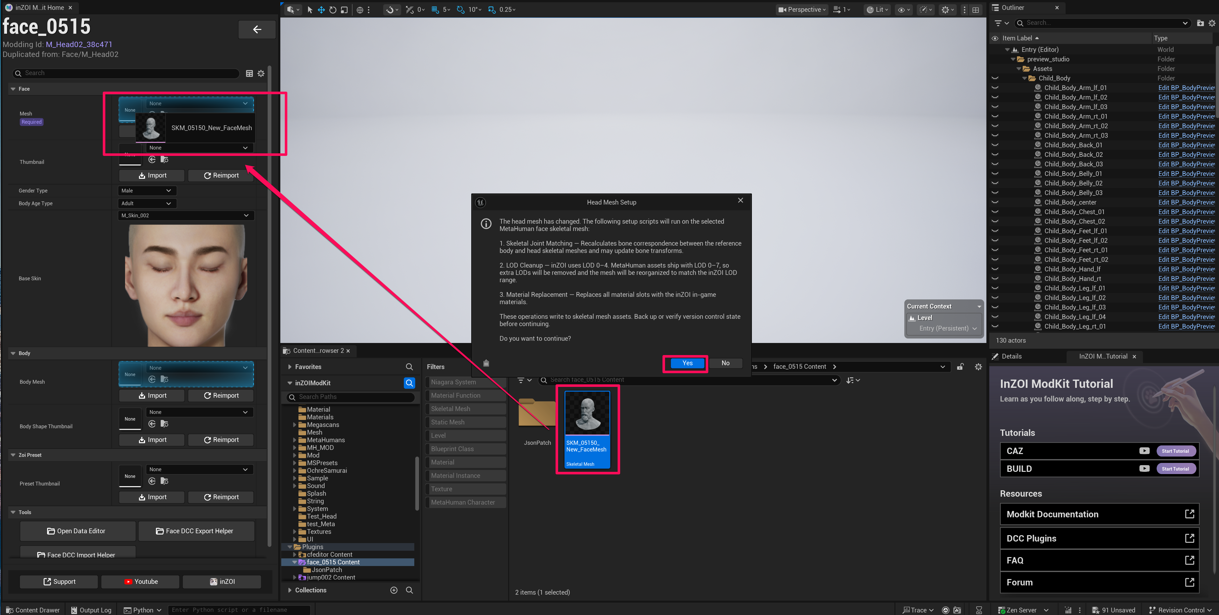
Task: Toggle visibility of Child_Body_Back_02
Action: (x=995, y=155)
